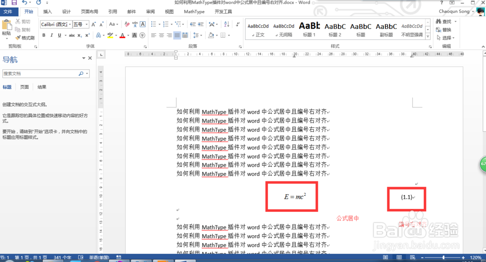Toggle Bold formatting
Viewport: 486px width, 262px height.
44,35
